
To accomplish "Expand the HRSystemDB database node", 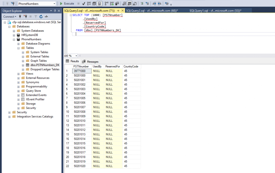I will (x=14, y=35).
